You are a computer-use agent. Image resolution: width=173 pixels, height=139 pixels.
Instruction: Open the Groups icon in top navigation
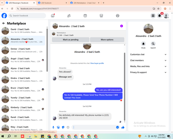coord(118,16)
